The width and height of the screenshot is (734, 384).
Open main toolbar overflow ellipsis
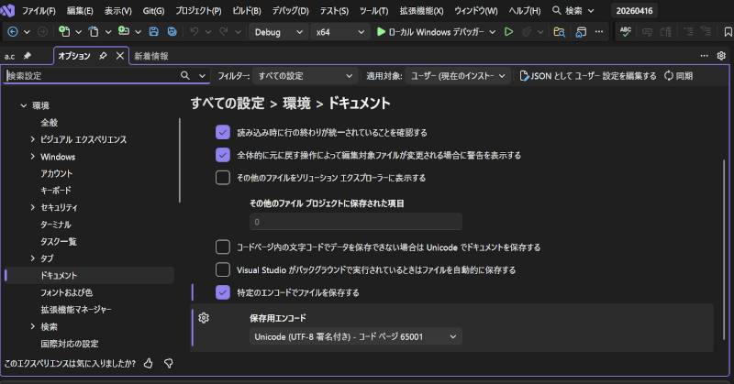click(599, 32)
